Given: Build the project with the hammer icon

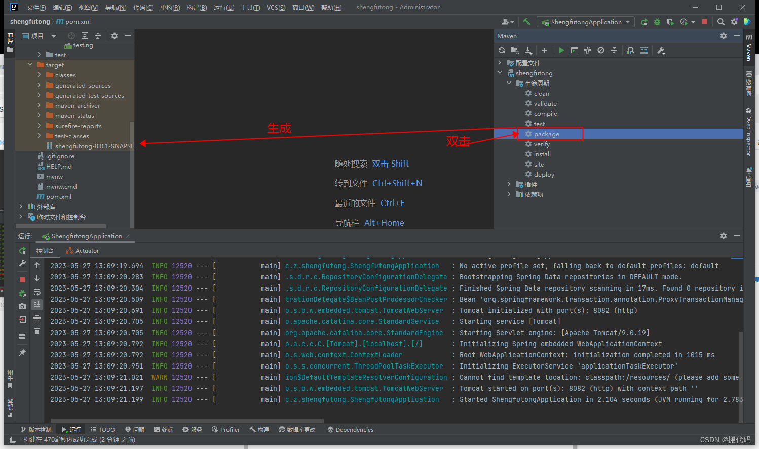Looking at the screenshot, I should coord(527,22).
